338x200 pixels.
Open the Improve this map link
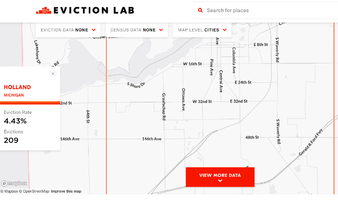66,191
